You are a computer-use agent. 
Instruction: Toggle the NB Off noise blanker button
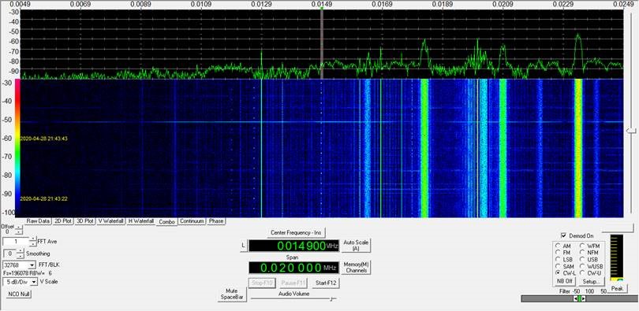click(x=564, y=281)
